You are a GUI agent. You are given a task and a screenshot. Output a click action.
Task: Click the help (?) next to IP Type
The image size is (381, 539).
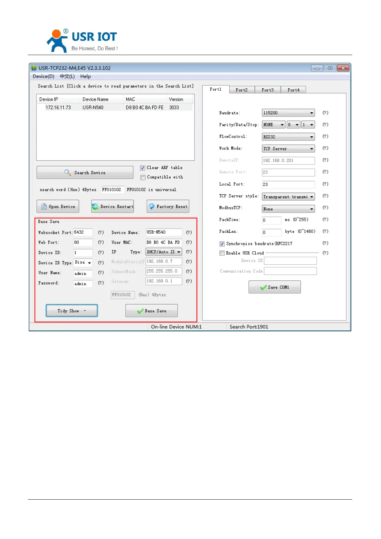pyautogui.click(x=189, y=252)
